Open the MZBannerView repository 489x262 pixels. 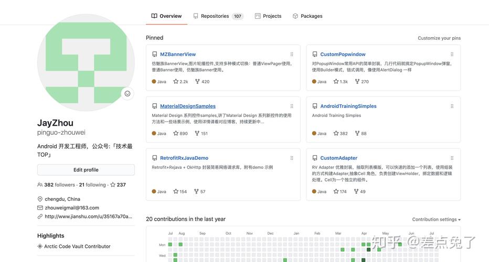[x=178, y=54]
